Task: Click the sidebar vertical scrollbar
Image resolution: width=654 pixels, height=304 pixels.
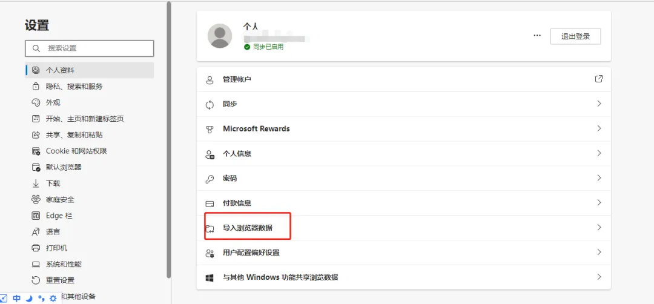Action: point(168,140)
